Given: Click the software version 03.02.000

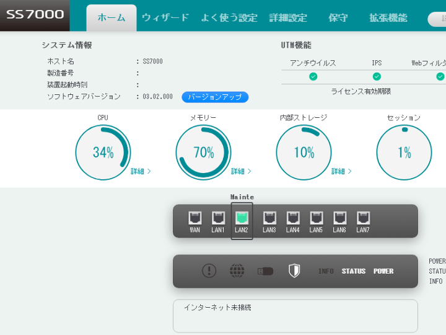Looking at the screenshot, I should (157, 97).
